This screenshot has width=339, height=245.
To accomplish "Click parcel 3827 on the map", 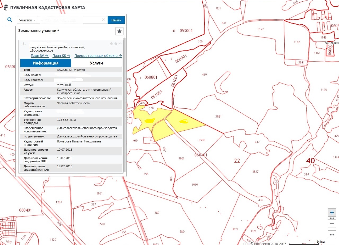I will (x=255, y=172).
